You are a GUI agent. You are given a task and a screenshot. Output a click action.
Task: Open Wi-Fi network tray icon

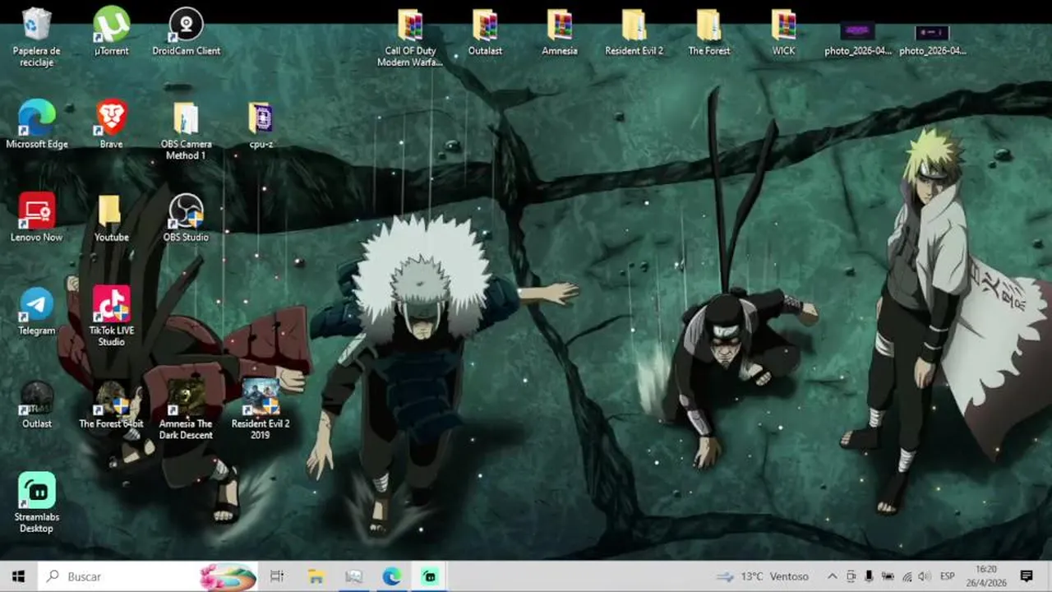(907, 576)
